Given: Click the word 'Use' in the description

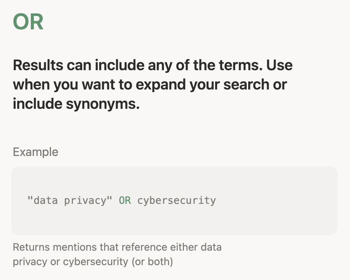Looking at the screenshot, I should pos(279,65).
